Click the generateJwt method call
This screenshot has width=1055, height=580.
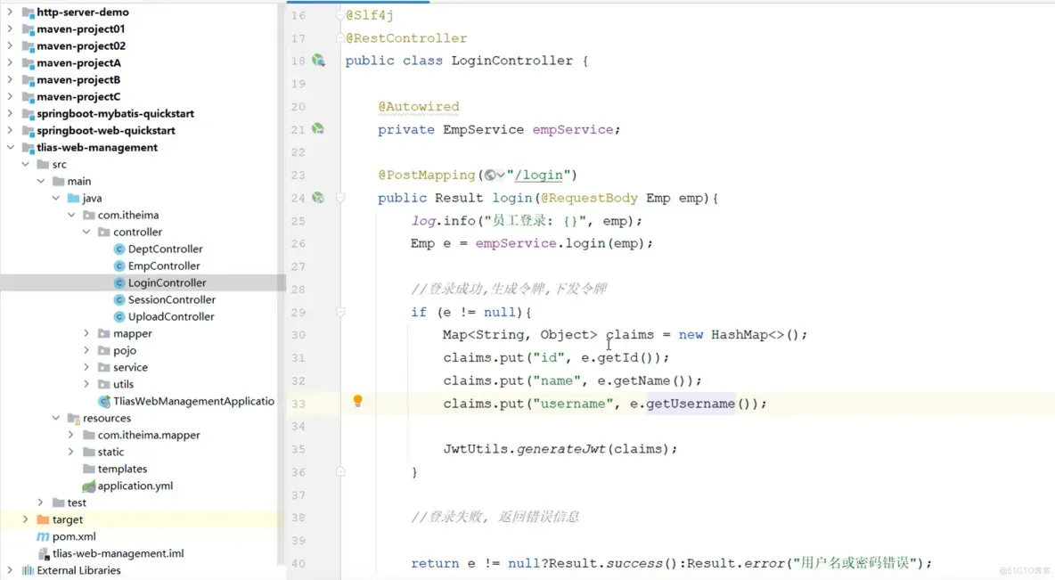point(561,449)
